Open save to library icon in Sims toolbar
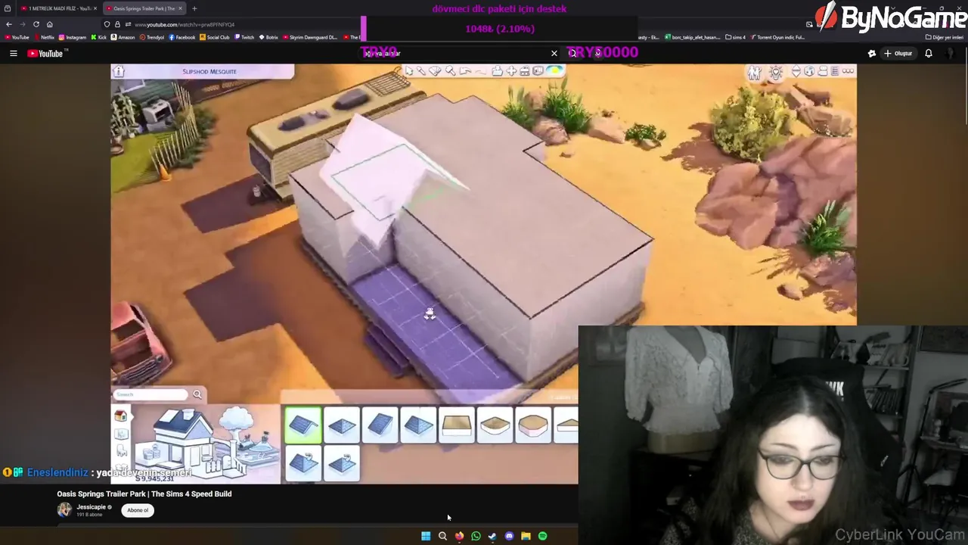This screenshot has height=545, width=968. 497,71
